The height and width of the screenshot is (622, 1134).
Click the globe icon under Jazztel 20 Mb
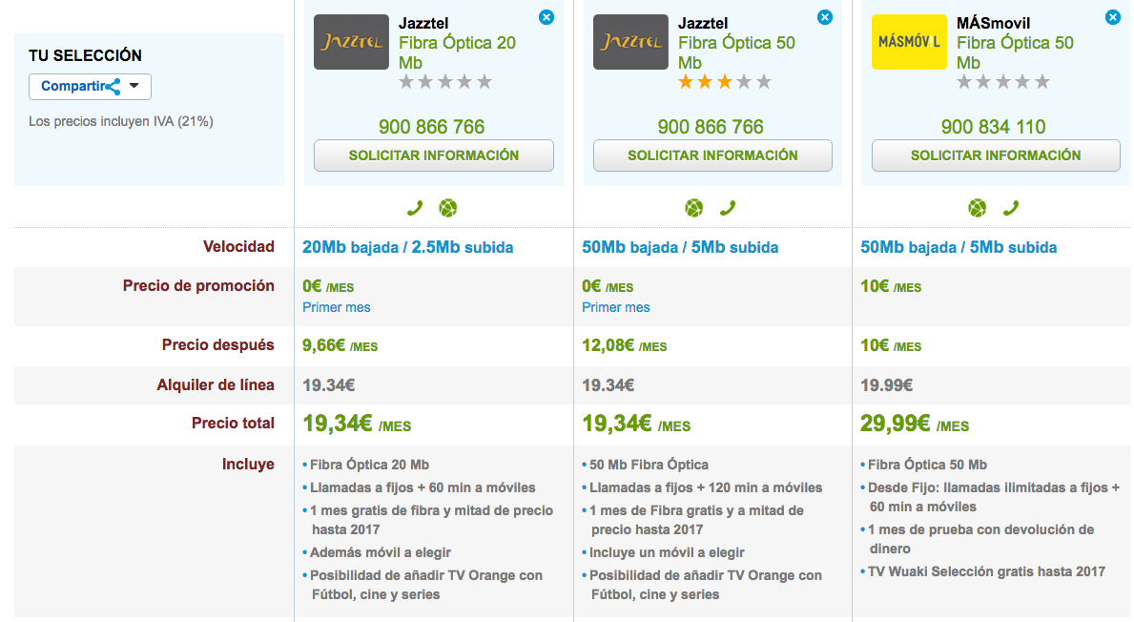(447, 208)
